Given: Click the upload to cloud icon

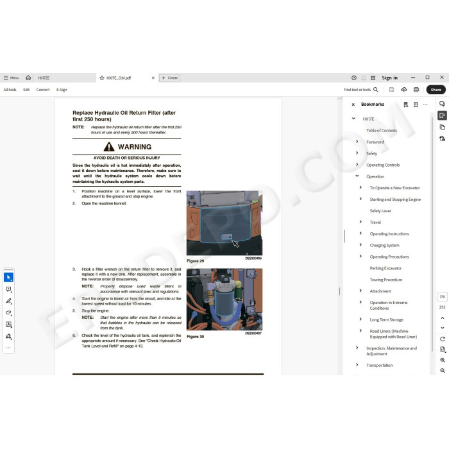Looking at the screenshot, I should pos(403,90).
